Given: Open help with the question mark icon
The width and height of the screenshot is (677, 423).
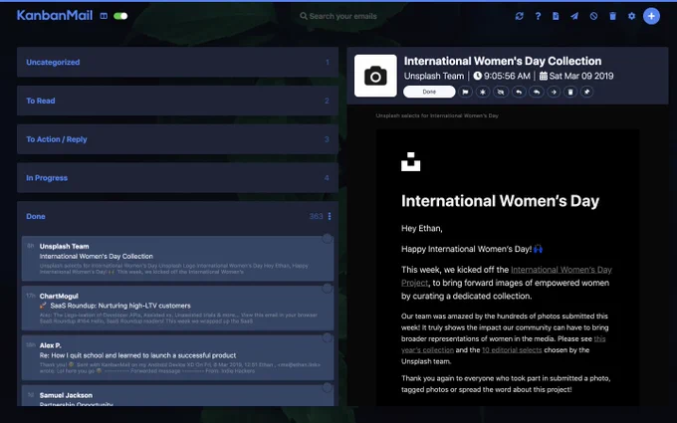Looking at the screenshot, I should tap(538, 16).
